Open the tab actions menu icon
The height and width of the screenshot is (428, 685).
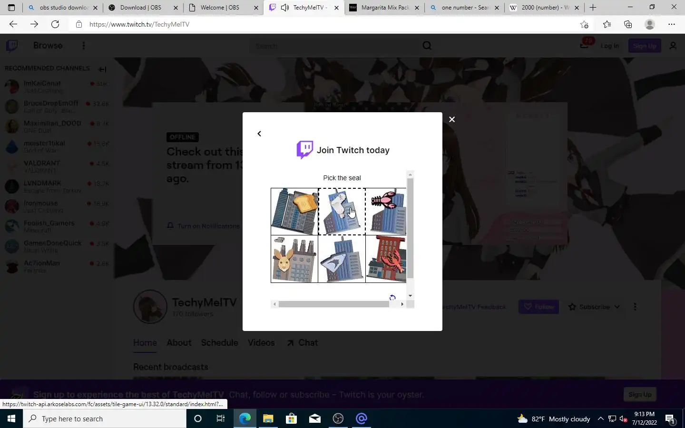point(11,8)
